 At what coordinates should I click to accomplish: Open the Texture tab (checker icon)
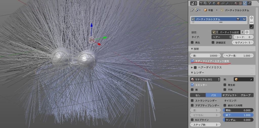coord(240,3)
